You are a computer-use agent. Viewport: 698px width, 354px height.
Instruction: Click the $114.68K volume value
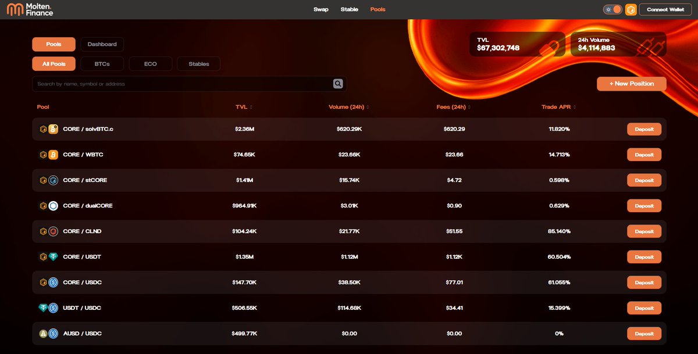[350, 308]
